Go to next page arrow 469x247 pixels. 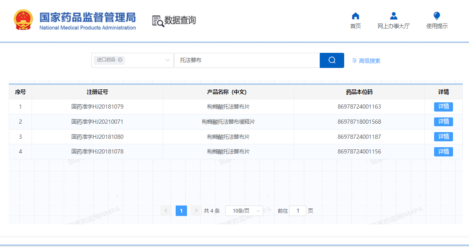pyautogui.click(x=196, y=211)
